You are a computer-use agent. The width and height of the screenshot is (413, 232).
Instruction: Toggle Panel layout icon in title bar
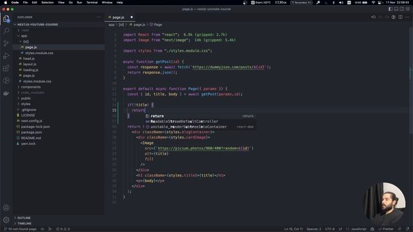(x=396, y=9)
